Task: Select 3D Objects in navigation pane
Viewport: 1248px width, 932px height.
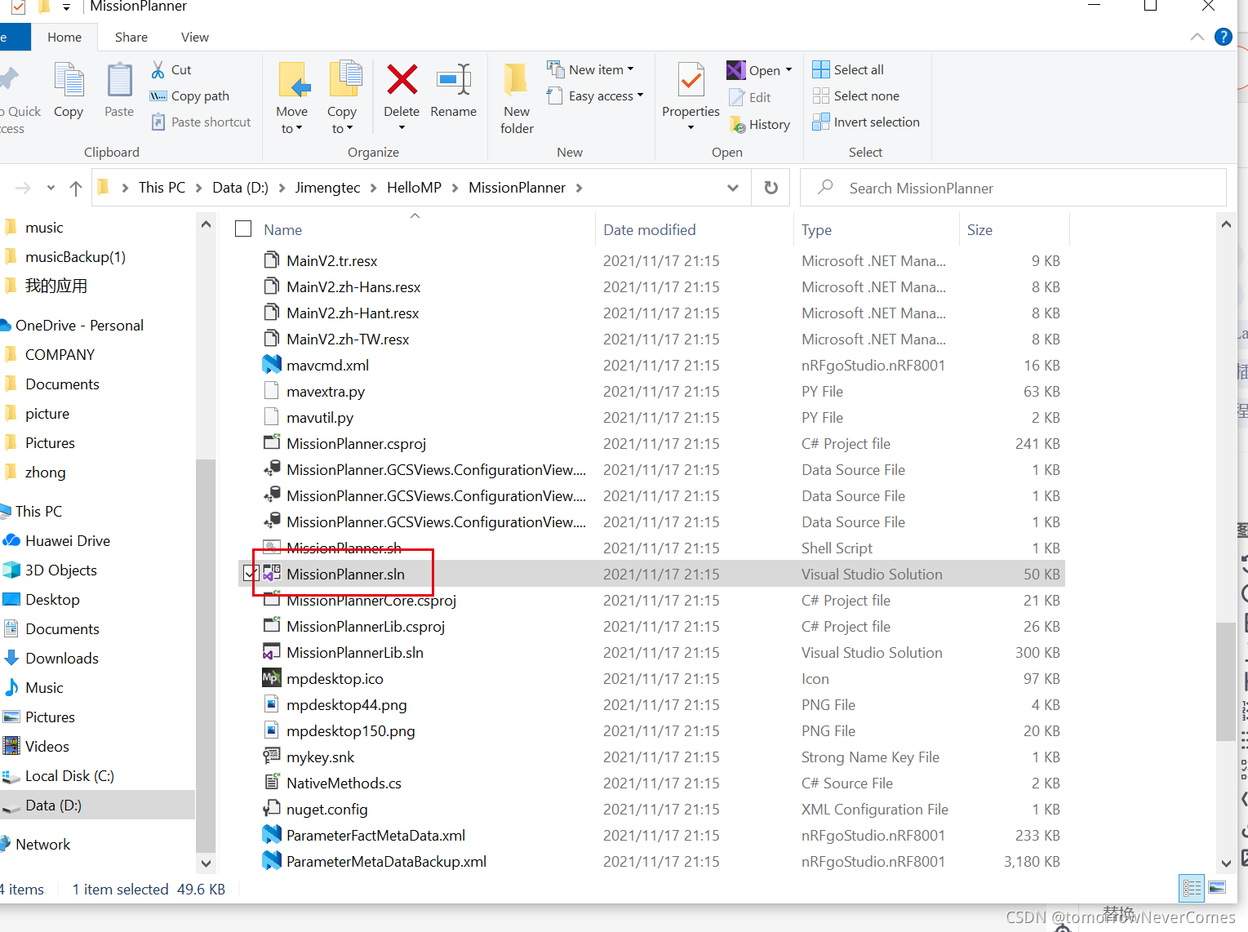Action: pyautogui.click(x=61, y=570)
